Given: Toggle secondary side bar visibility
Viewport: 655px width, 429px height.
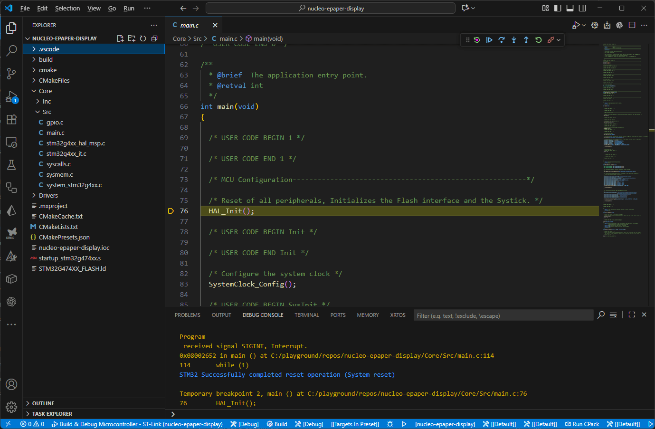Looking at the screenshot, I should (582, 8).
